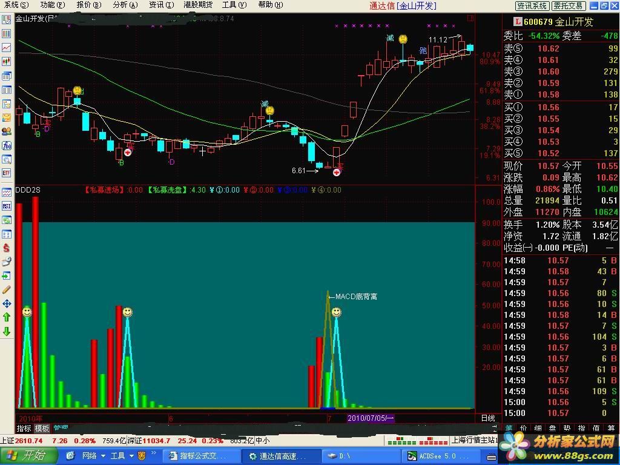Expand the 工具 dropdown arrow on taskbar
Viewport: 620px width, 465px height.
click(x=131, y=456)
